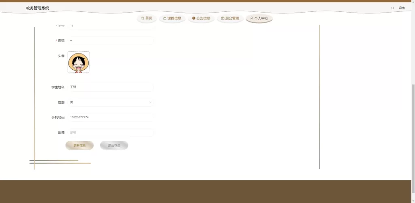Viewport: 415px width, 203px height.
Task: Click the 学生姓名 field containing 王强
Action: click(x=110, y=87)
